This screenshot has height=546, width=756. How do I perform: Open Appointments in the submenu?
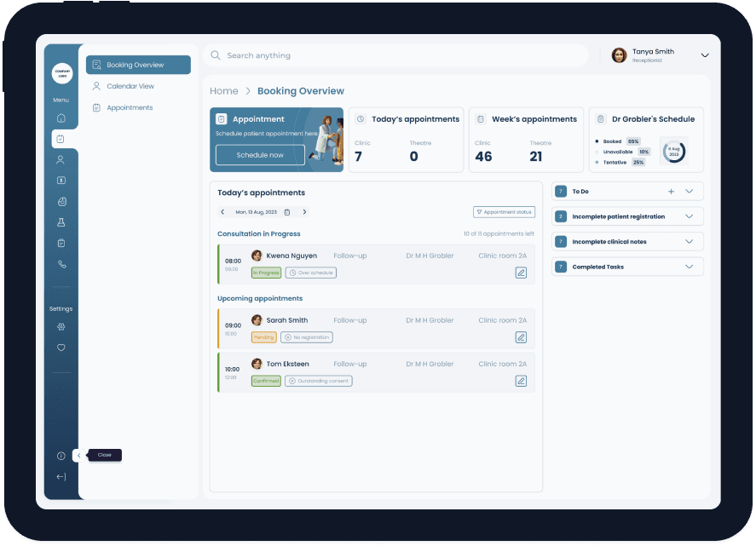129,107
